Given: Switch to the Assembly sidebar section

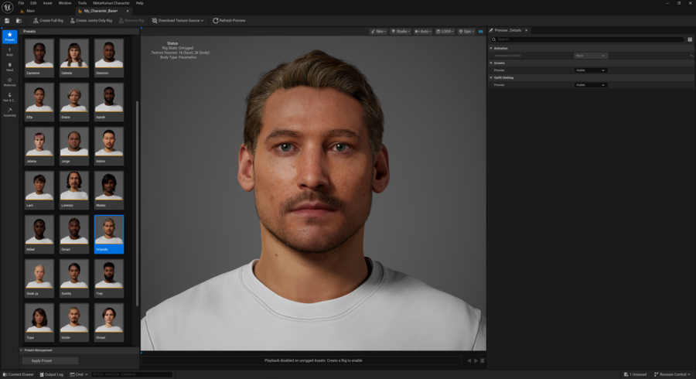Looking at the screenshot, I should (9, 112).
